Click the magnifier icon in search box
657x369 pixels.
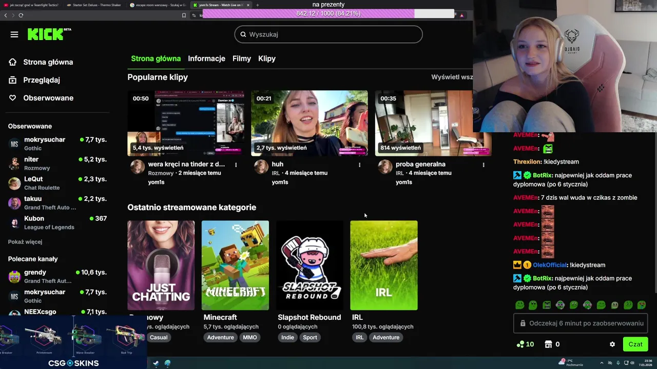click(243, 34)
